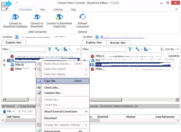Viewport: 181px width, 132px height.
Task: Click Copy Site icon in context menu
Action: 39,81
